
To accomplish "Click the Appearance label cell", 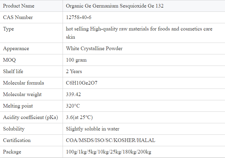I will pos(16,48).
